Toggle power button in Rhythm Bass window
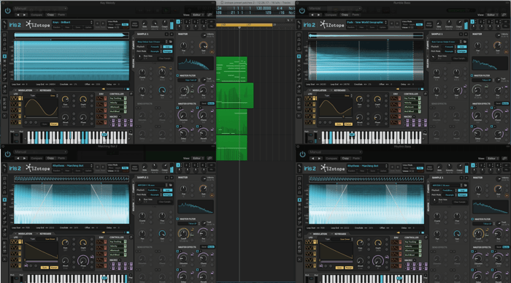 302,154
